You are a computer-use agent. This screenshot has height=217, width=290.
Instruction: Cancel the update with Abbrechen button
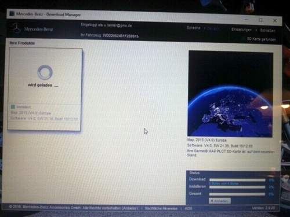pyautogui.click(x=220, y=201)
